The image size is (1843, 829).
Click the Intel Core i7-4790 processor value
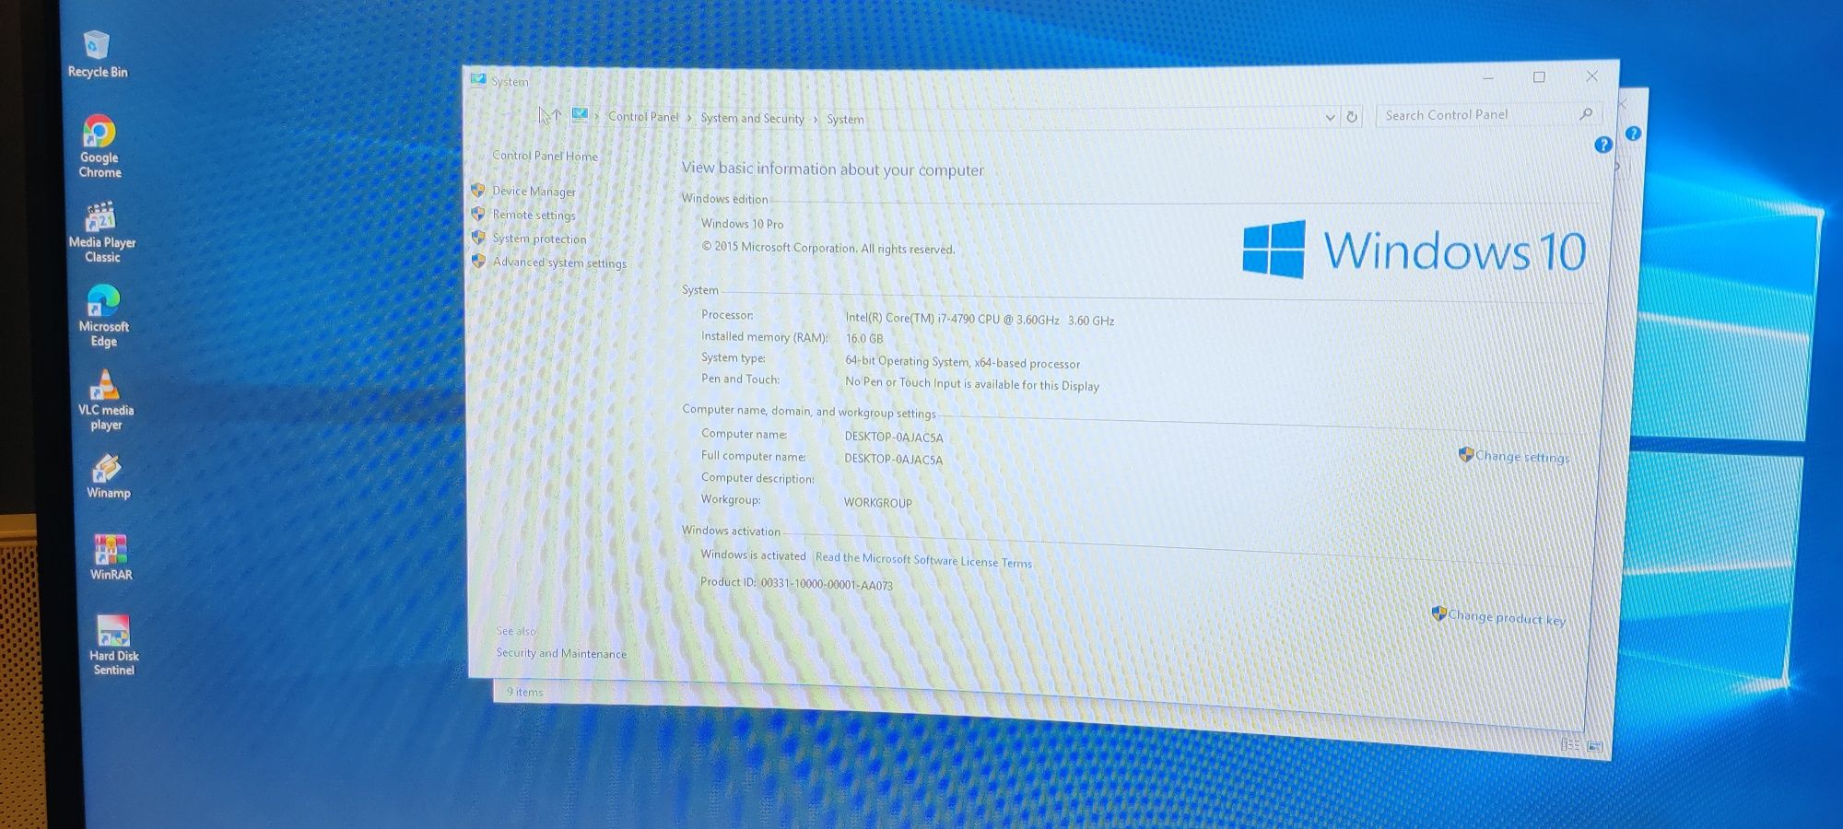pyautogui.click(x=980, y=320)
